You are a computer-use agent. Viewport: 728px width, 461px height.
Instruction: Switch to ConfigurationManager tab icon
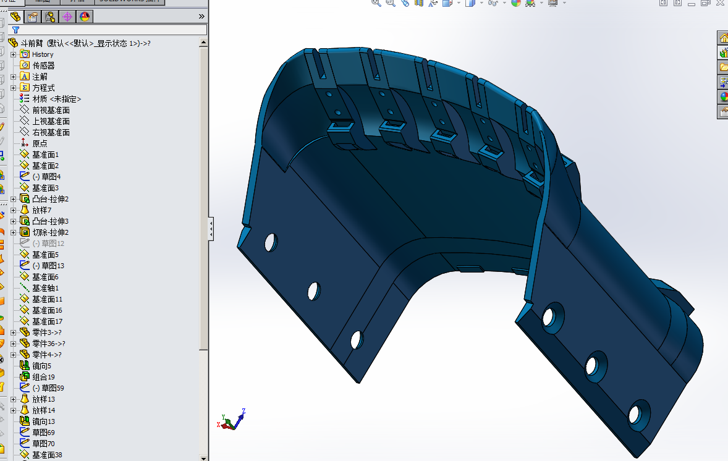(x=50, y=17)
